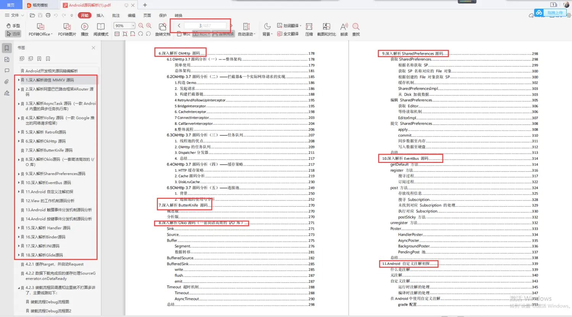This screenshot has height=317, width=572.
Task: Switch to the 插入 ribbon tab
Action: pos(100,15)
